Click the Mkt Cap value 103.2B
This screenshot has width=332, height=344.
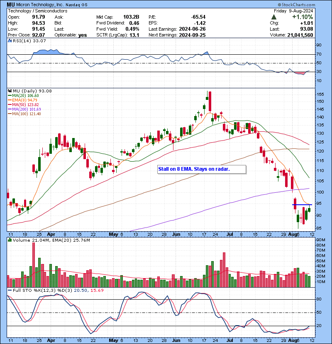pos(131,17)
